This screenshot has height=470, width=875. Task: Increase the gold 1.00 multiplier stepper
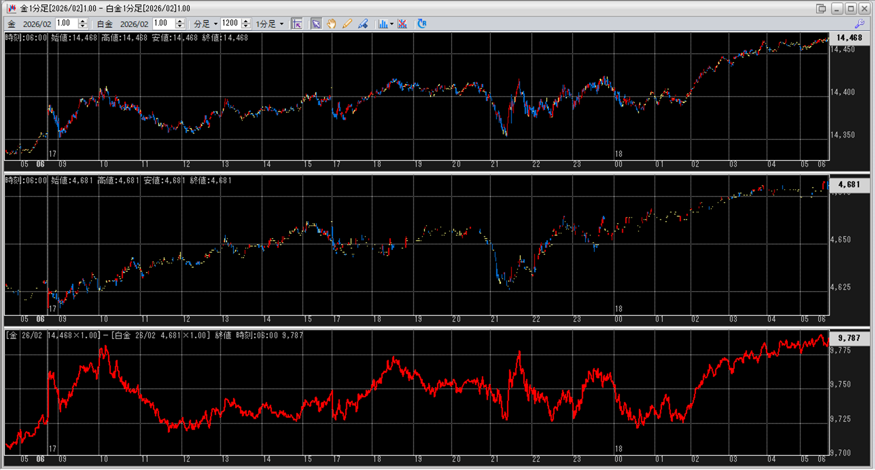(x=83, y=21)
